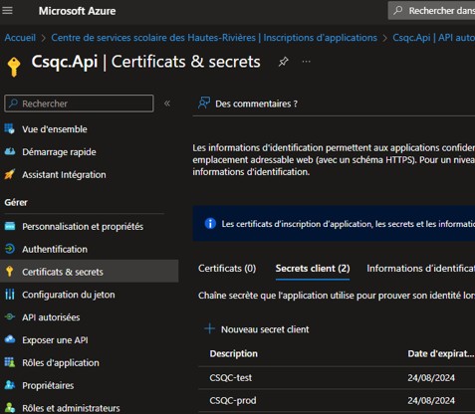Sort by the Description column header
The height and width of the screenshot is (414, 475).
pyautogui.click(x=234, y=353)
